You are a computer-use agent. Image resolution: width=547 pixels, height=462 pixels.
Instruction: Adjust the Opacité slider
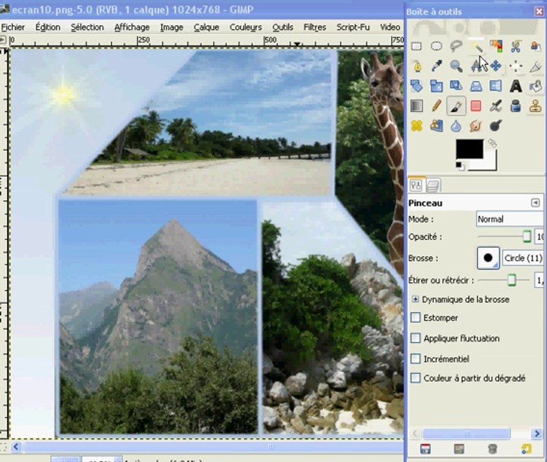tap(505, 237)
